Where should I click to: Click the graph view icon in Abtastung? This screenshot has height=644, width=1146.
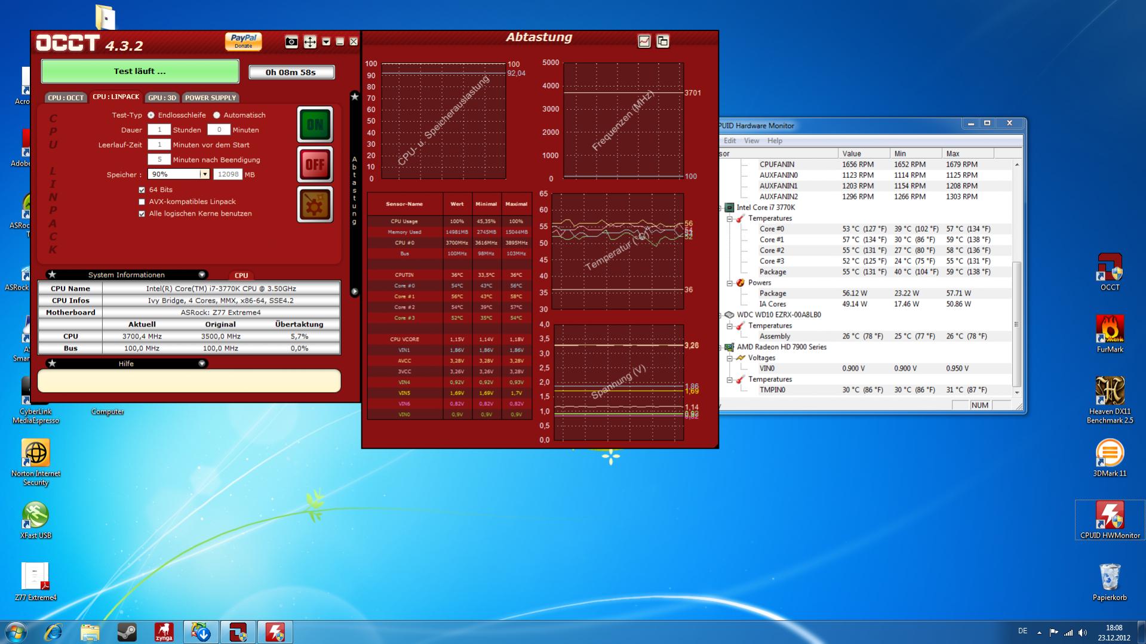point(644,41)
